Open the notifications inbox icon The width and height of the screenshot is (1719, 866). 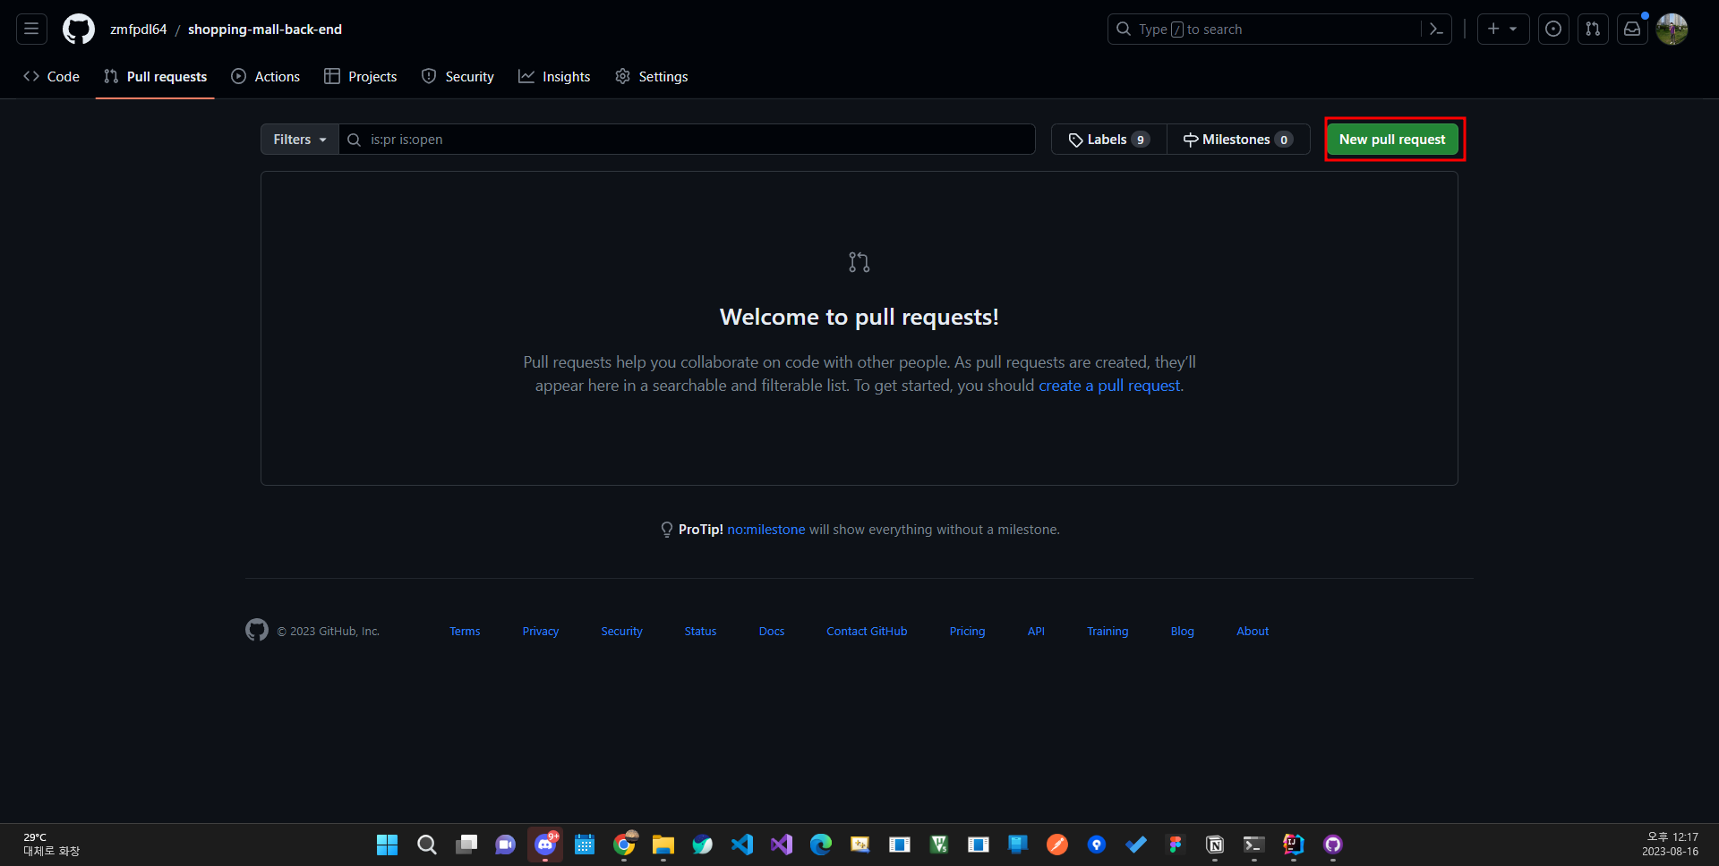(x=1632, y=29)
